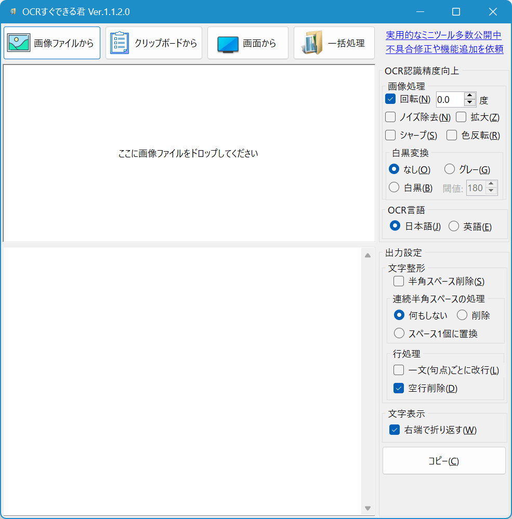
Task: Close the OCRすぐできる君 window
Action: [493, 12]
